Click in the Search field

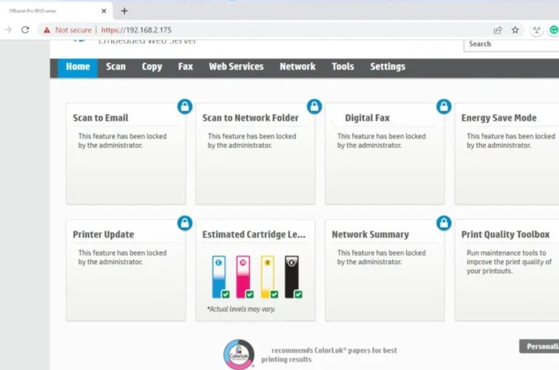click(x=511, y=44)
